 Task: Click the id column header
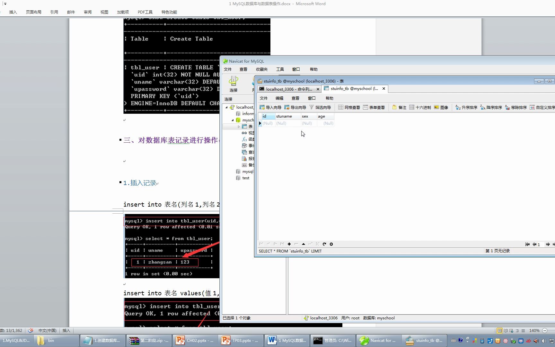click(269, 116)
